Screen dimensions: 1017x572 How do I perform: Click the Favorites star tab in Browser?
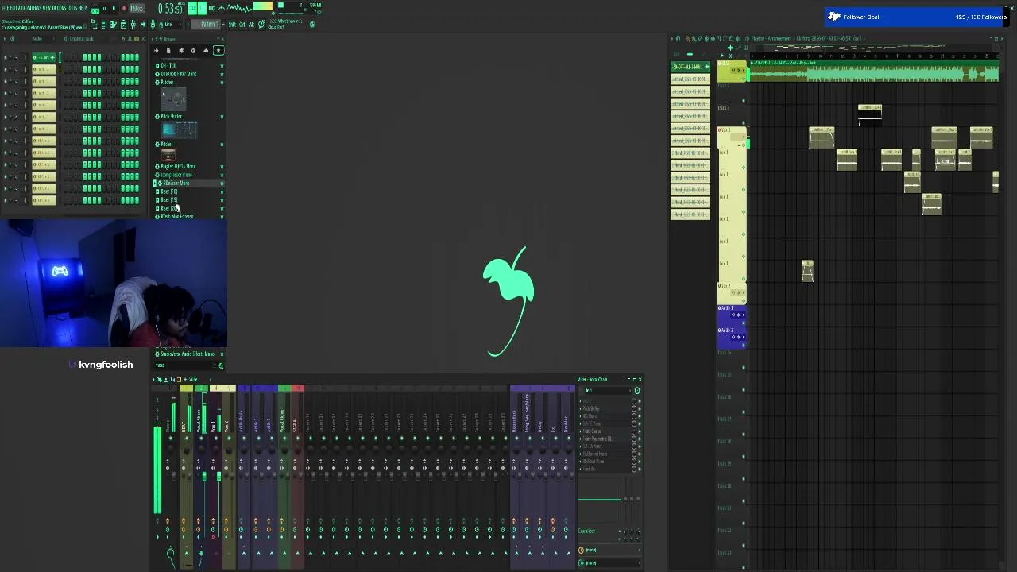[218, 50]
